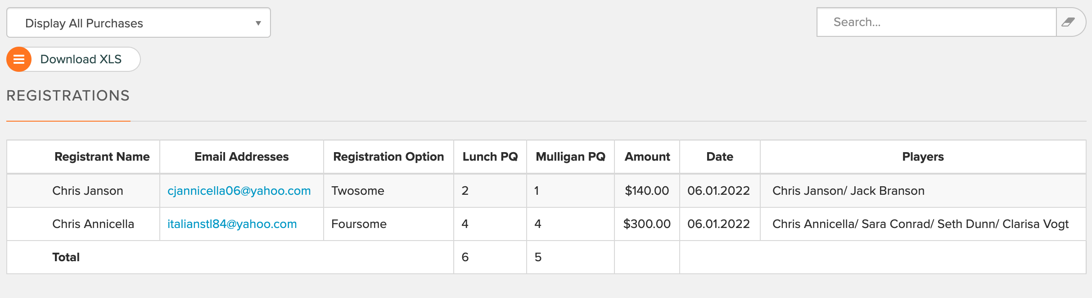The width and height of the screenshot is (1092, 298).
Task: Click the Amount column header
Action: (647, 157)
